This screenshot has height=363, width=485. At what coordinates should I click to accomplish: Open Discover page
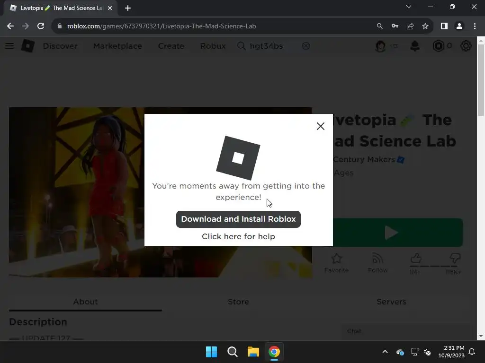pos(60,46)
